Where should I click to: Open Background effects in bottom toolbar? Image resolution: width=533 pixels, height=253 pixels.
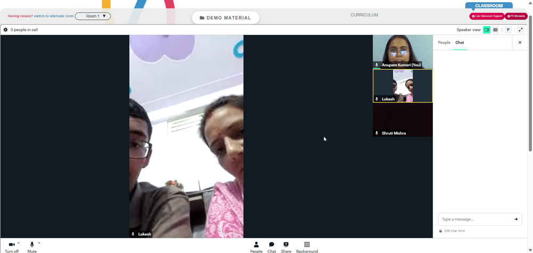(x=307, y=247)
